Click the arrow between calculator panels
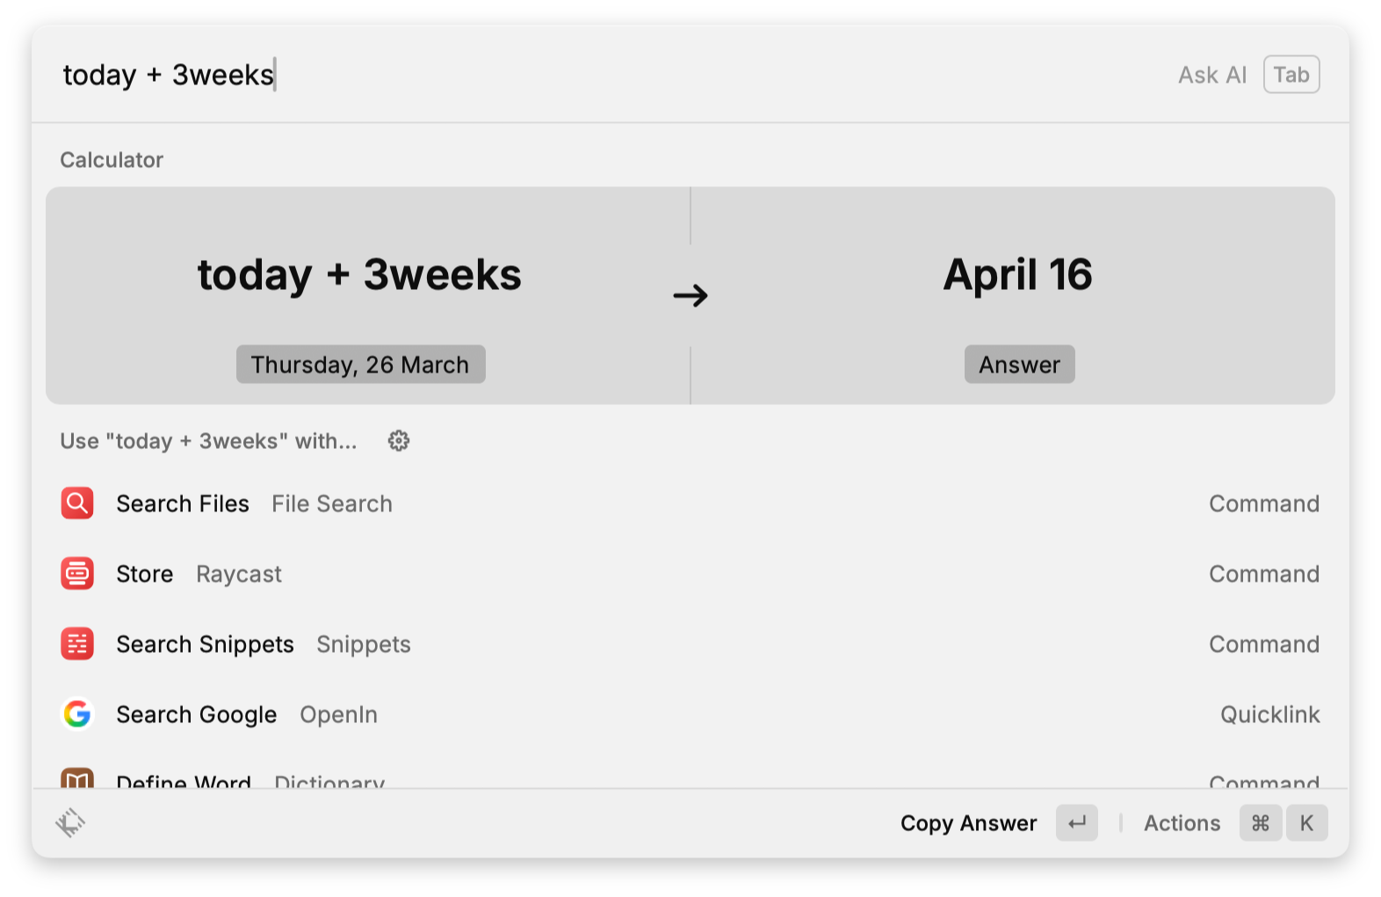 click(x=690, y=295)
